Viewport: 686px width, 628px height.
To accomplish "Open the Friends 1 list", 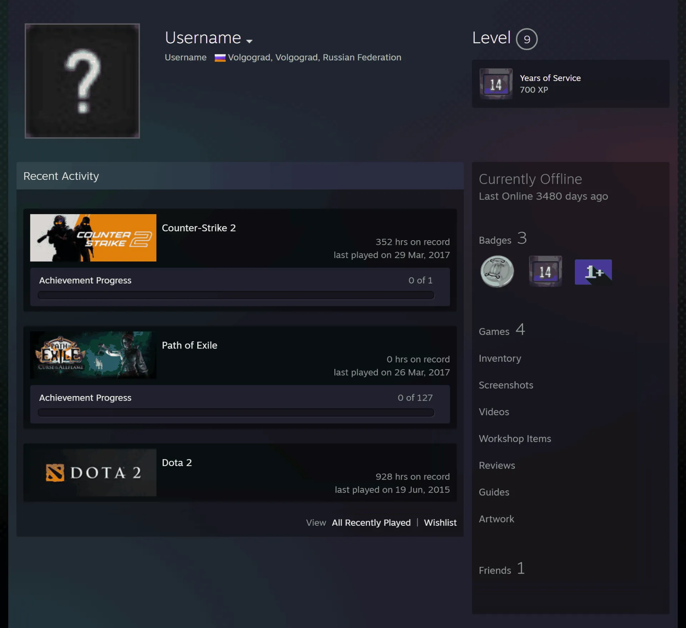I will 502,569.
